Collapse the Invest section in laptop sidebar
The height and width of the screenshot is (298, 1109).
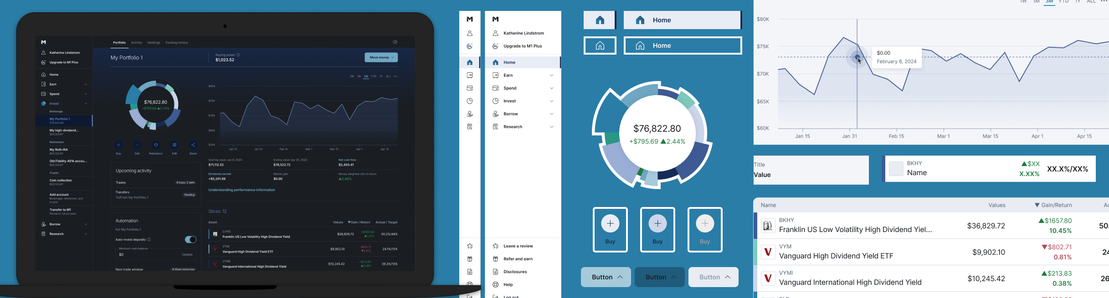86,104
